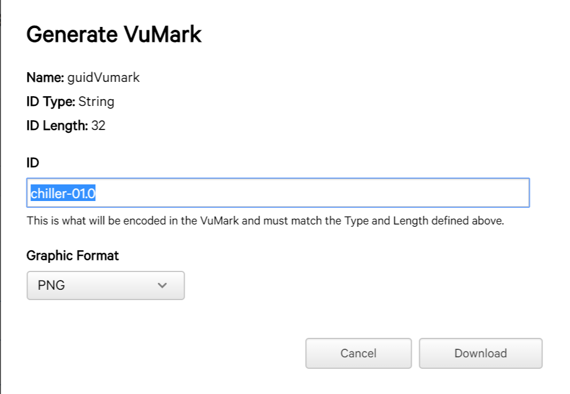
Task: Click the "String" ID type value
Action: pyautogui.click(x=96, y=102)
